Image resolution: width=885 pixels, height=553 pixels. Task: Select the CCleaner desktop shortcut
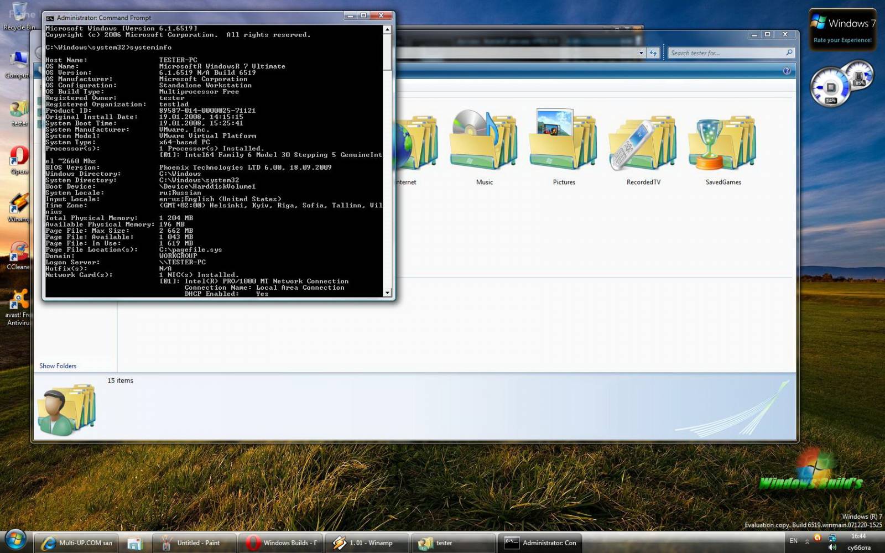[x=19, y=255]
